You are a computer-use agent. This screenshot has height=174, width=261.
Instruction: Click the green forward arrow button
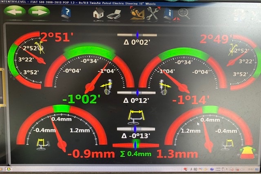38,11
